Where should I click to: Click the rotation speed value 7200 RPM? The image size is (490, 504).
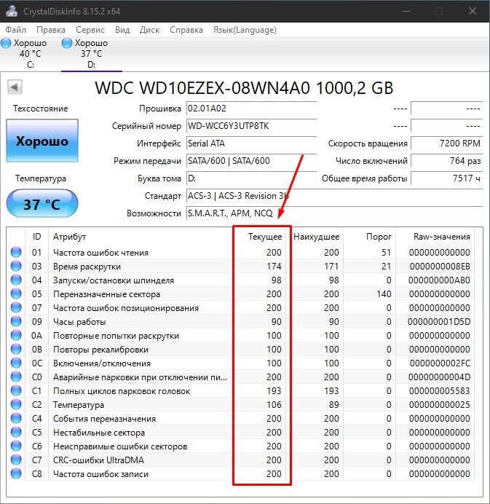(x=447, y=143)
